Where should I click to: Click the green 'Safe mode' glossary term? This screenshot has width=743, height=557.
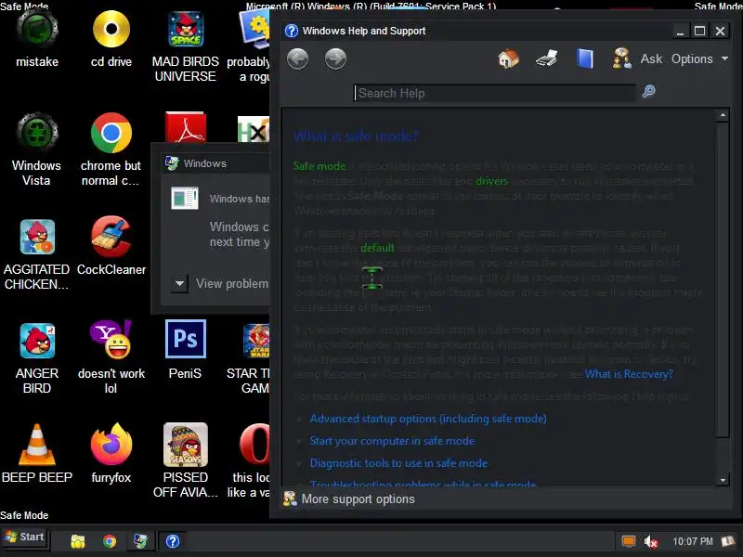(319, 166)
